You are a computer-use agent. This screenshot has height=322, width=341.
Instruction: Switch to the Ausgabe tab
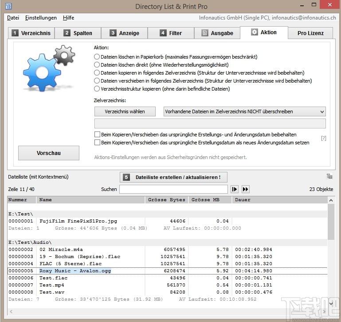[x=217, y=33]
